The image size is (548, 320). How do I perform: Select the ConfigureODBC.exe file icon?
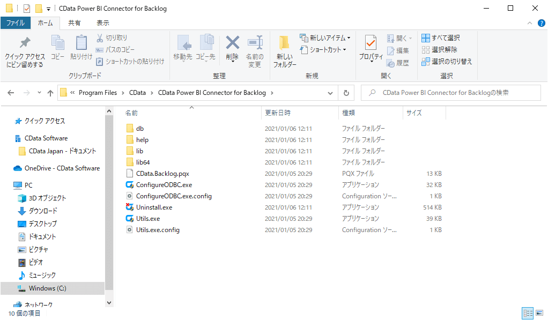coord(130,185)
